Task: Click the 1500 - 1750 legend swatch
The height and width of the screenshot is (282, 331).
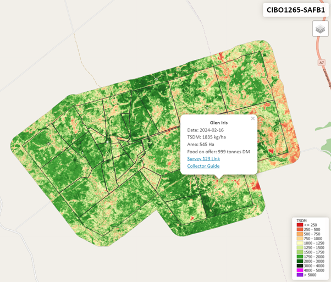Action: [300, 252]
